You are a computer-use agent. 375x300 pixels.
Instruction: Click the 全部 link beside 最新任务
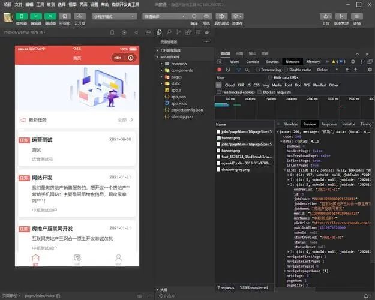(x=125, y=119)
